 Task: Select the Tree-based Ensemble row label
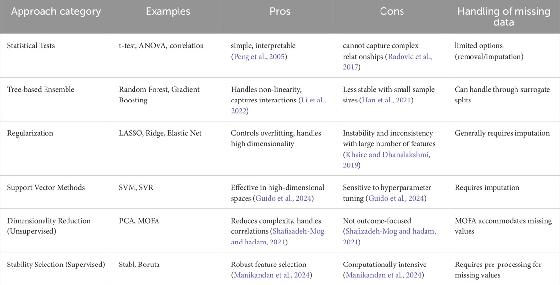(41, 90)
